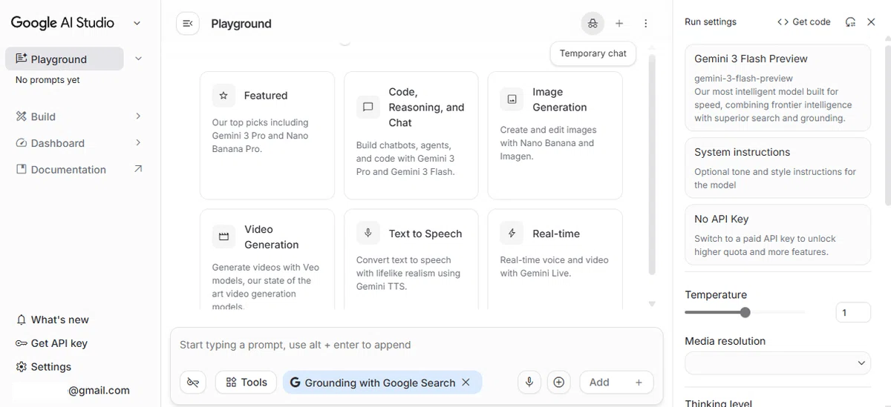This screenshot has height=407, width=891.
Task: Open What's new notifications
Action: click(x=52, y=320)
